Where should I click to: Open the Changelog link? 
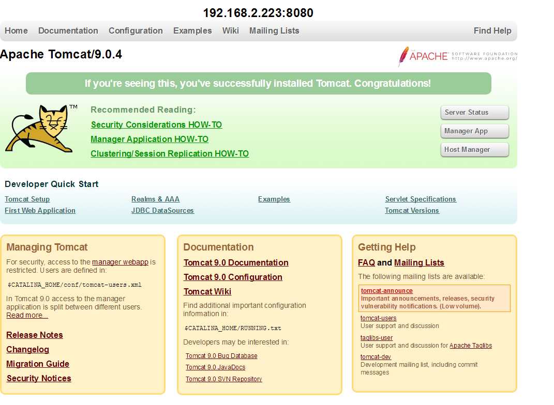[27, 349]
